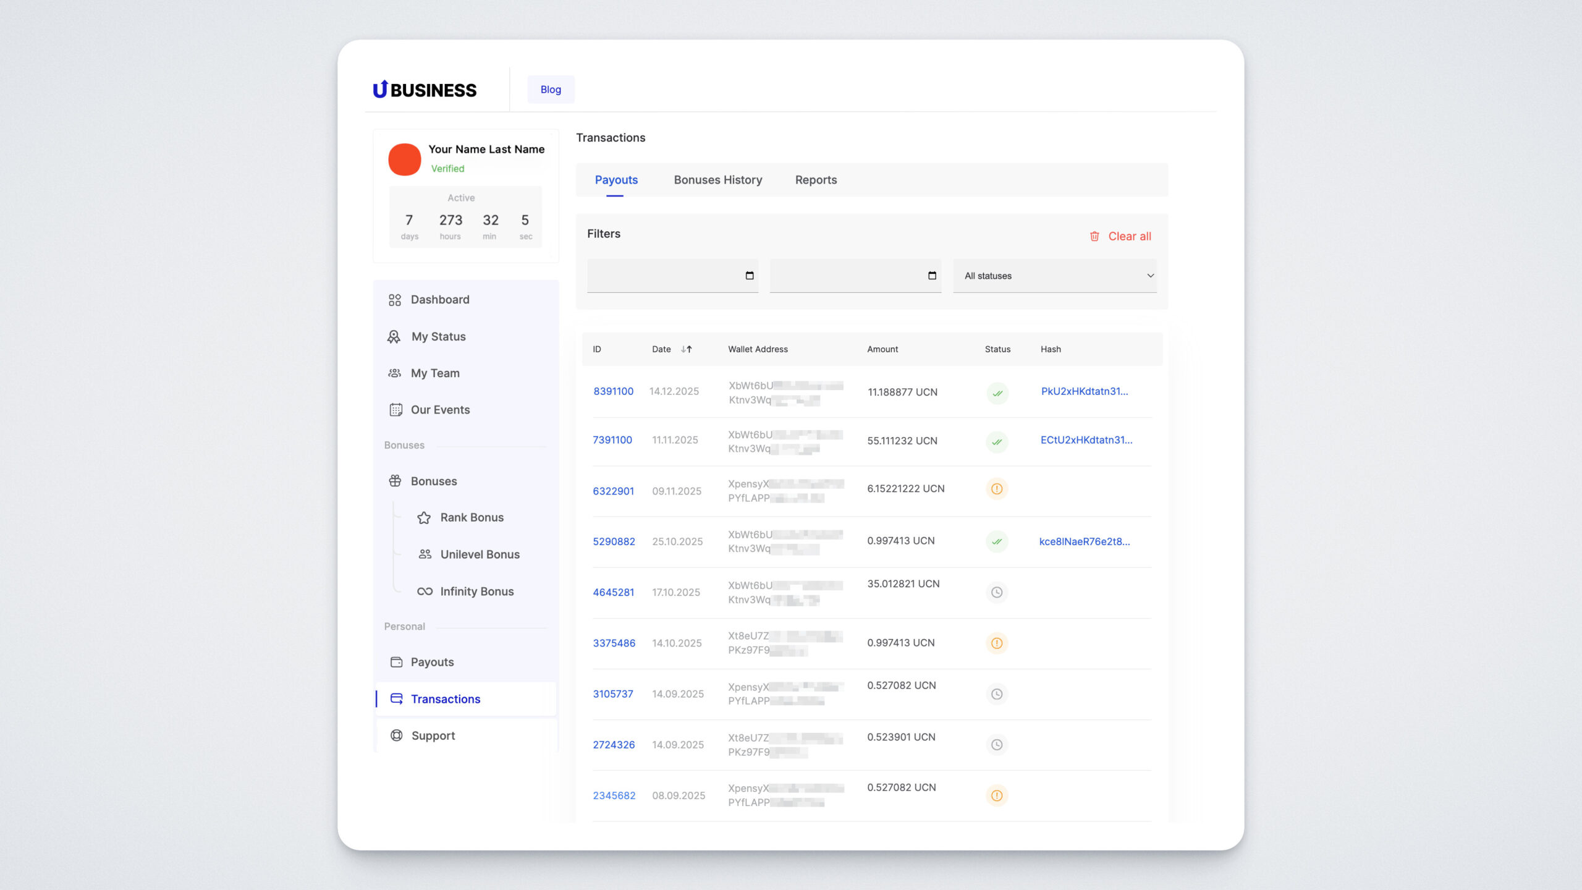Image resolution: width=1582 pixels, height=890 pixels.
Task: Toggle the Date column sort arrows
Action: [686, 349]
